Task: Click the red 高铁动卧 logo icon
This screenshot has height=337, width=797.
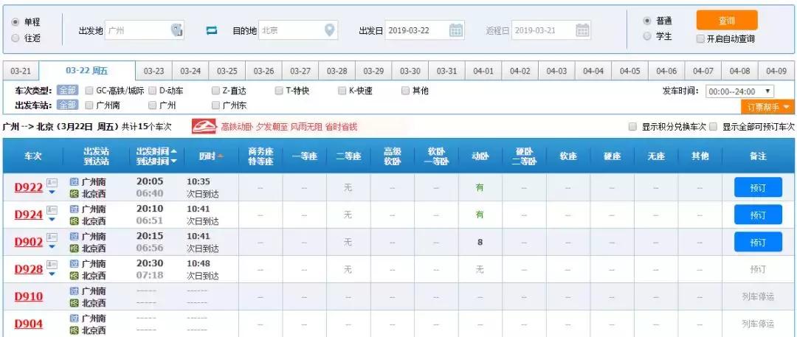Action: coord(204,127)
